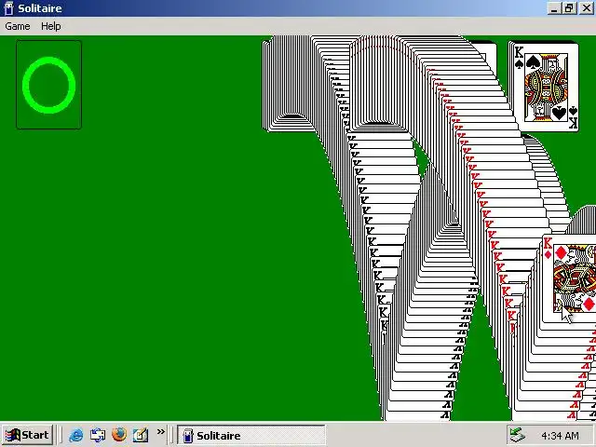Screen dimensions: 596x447
Task: Open the Help menu
Action: (51, 26)
